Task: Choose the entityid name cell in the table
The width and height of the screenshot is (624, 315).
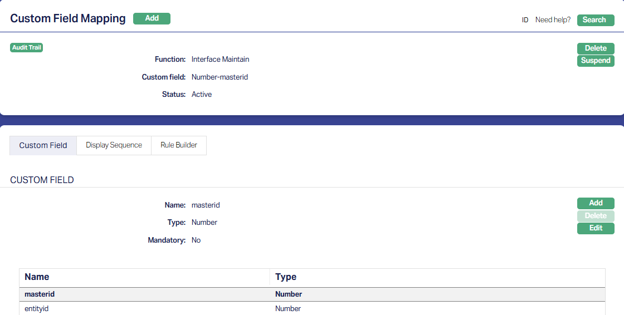Action: [x=37, y=308]
